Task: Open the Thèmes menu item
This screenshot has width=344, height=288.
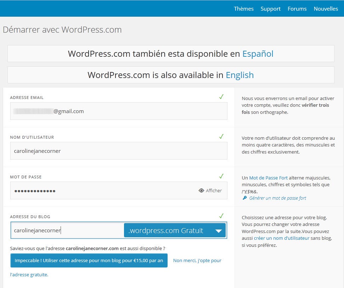Action: tap(244, 9)
